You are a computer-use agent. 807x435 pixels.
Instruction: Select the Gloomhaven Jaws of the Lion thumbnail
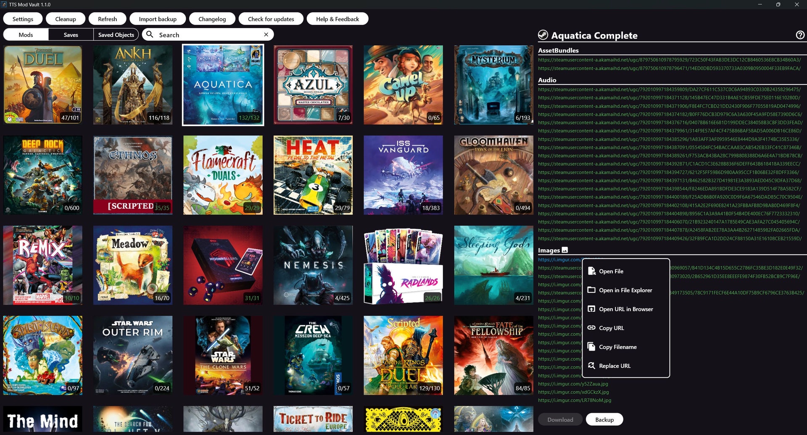tap(493, 175)
